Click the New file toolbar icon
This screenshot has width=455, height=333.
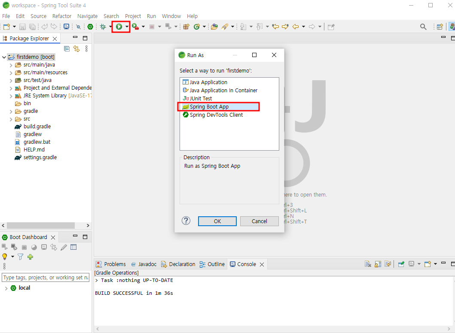[7, 27]
